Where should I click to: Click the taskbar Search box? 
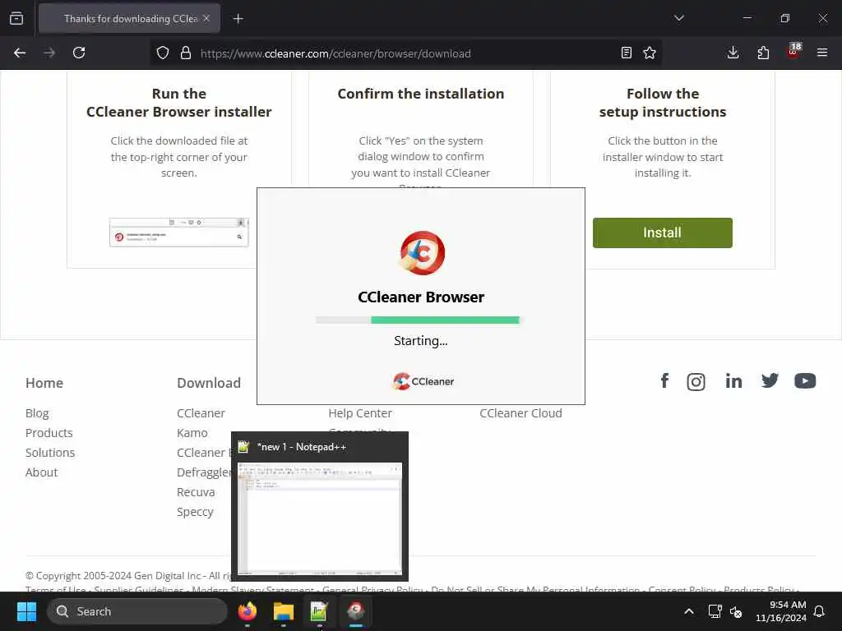[137, 611]
